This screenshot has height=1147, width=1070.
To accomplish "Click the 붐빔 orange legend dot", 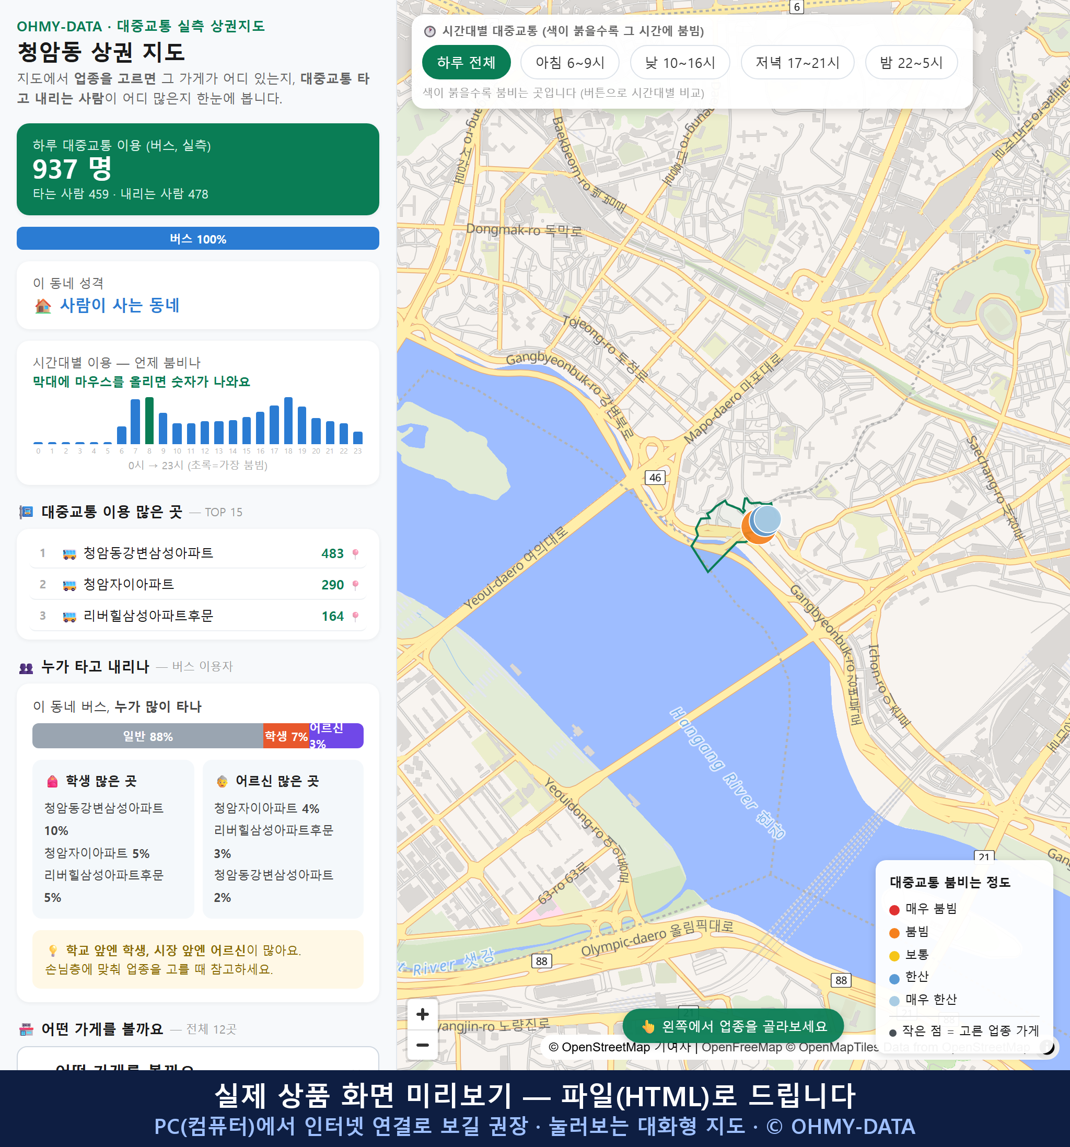I will pos(894,933).
